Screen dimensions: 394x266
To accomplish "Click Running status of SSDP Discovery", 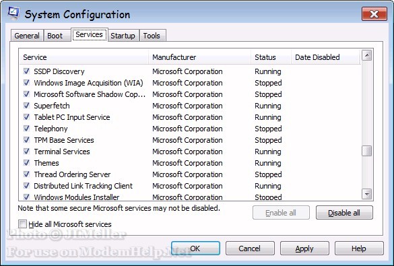I will pyautogui.click(x=268, y=71).
